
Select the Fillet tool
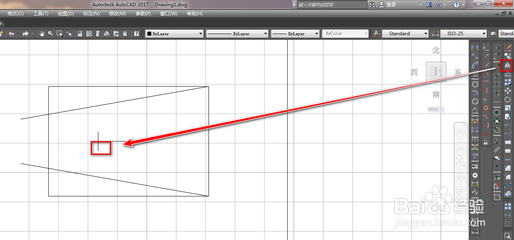(x=507, y=177)
